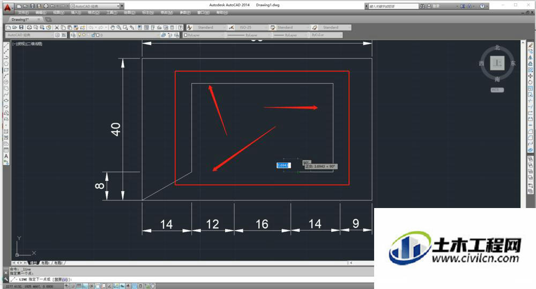The width and height of the screenshot is (536, 289).
Task: Open the multileader style Standard dropdown
Action: 334,27
